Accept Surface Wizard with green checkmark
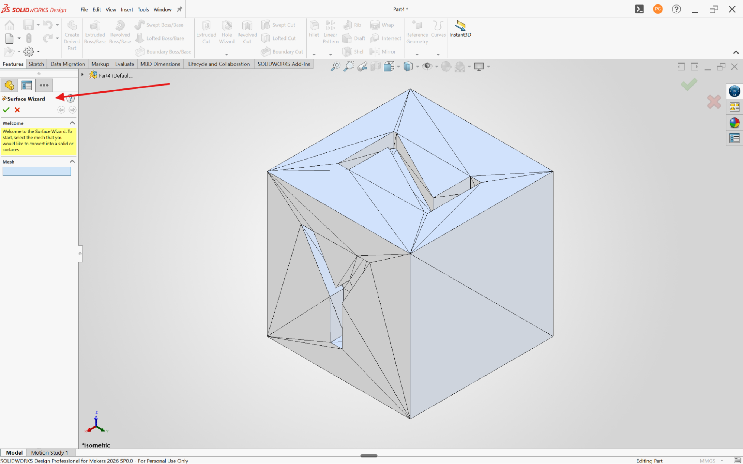Viewport: 743px width, 464px height. [x=6, y=110]
